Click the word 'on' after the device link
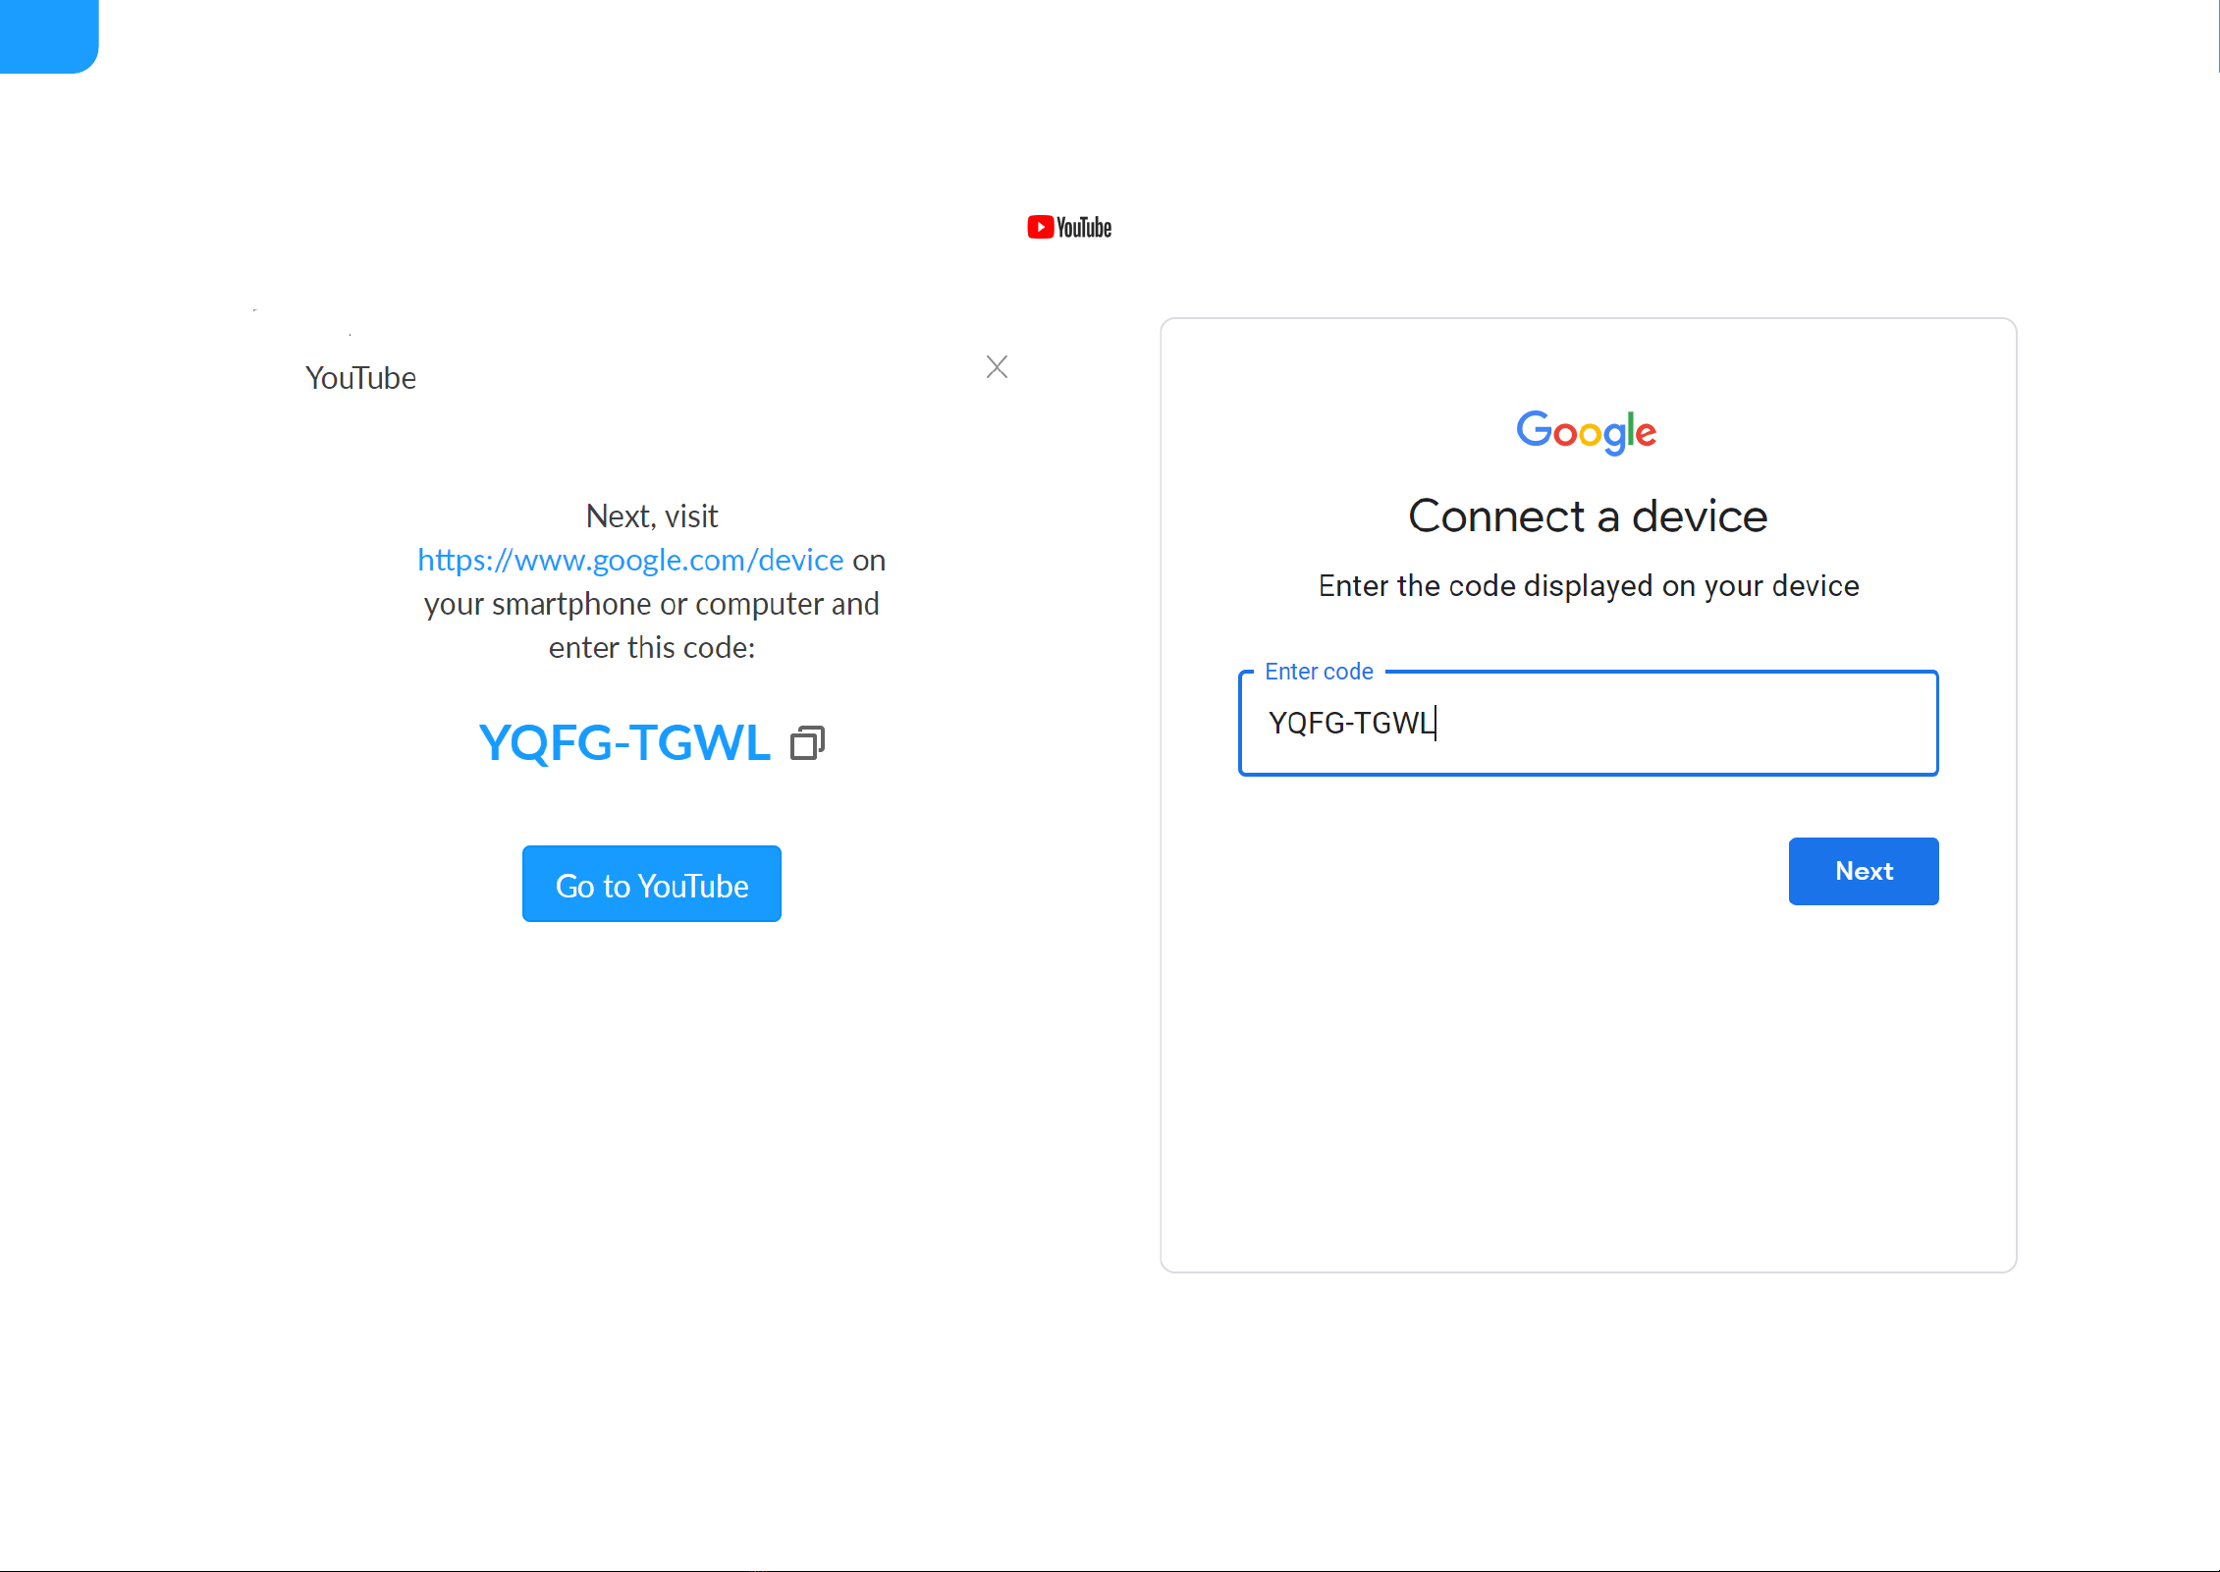 click(x=869, y=561)
